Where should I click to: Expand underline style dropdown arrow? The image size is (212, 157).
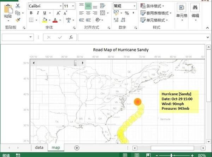coord(50,13)
